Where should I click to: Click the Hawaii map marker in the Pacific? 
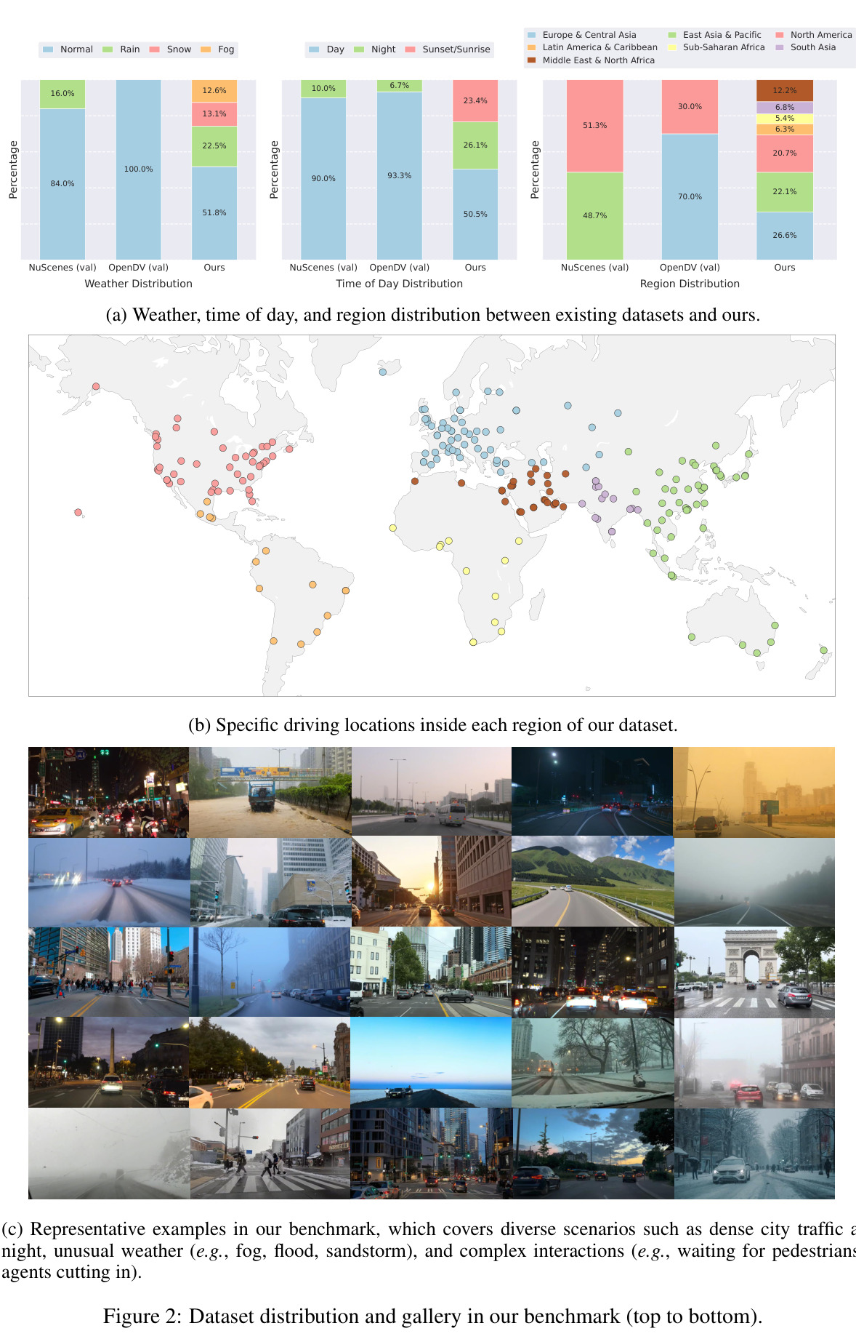click(78, 513)
